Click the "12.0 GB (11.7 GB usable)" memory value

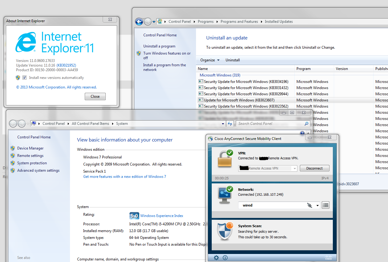coord(149,231)
